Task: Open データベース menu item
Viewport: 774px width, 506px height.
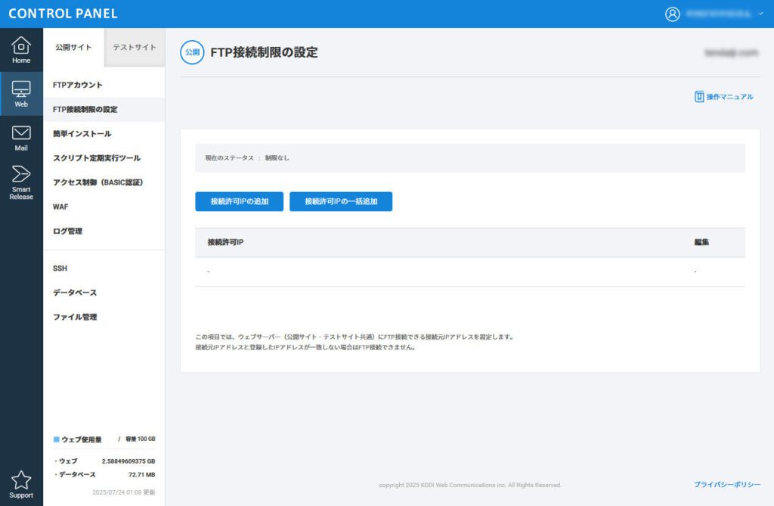Action: tap(104, 293)
